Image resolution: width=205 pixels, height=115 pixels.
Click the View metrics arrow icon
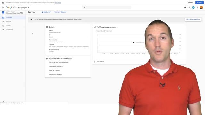[95, 62]
